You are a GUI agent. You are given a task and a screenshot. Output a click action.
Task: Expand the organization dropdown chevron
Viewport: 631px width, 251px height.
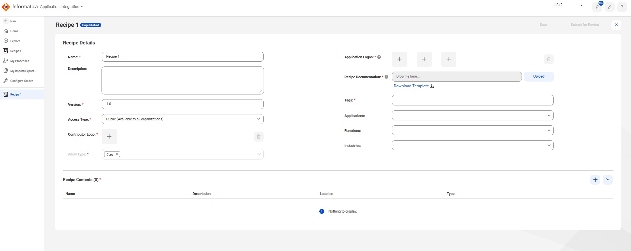click(582, 5)
